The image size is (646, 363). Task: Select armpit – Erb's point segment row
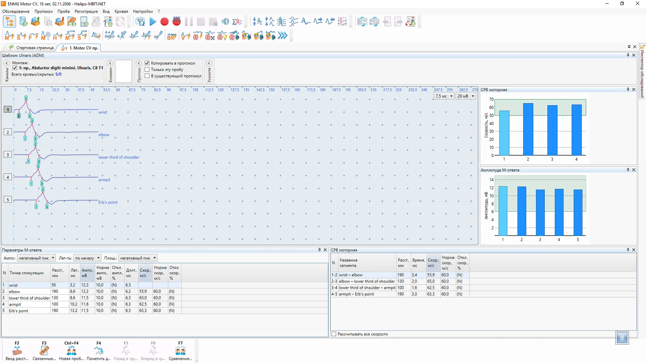pyautogui.click(x=400, y=294)
